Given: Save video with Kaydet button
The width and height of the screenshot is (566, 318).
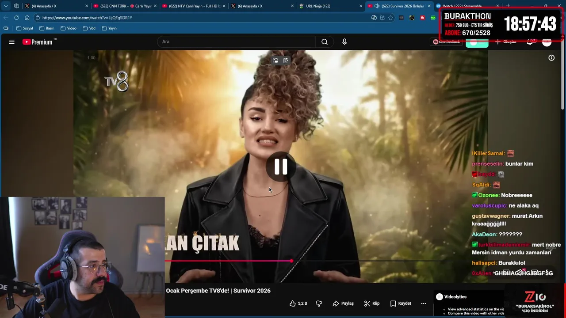Looking at the screenshot, I should (401, 303).
